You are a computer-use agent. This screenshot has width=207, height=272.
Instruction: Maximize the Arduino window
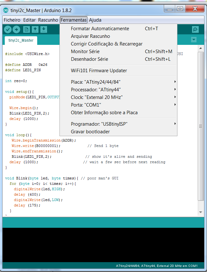[180, 9]
